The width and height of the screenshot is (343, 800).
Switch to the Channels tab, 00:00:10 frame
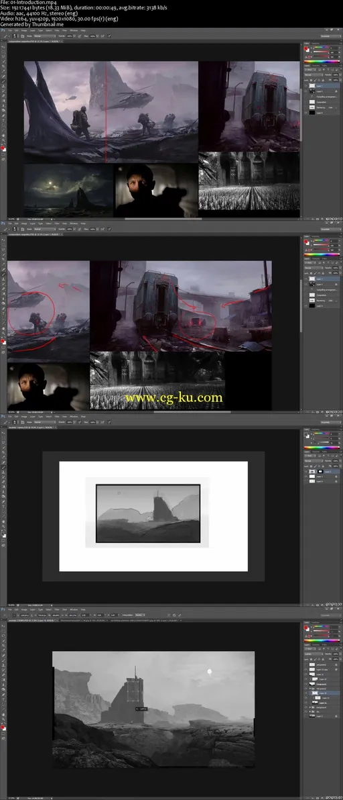tap(316, 66)
